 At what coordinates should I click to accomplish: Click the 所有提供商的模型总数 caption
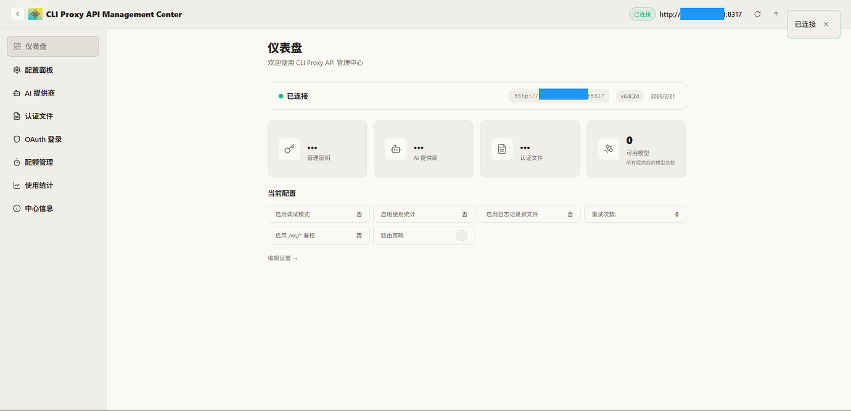[651, 163]
